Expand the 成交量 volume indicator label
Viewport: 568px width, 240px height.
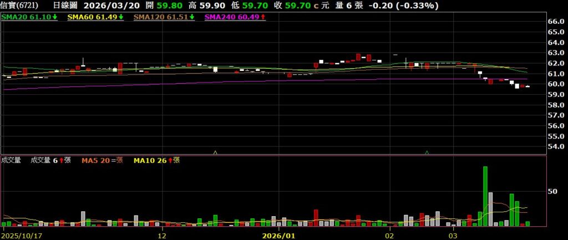(11, 161)
